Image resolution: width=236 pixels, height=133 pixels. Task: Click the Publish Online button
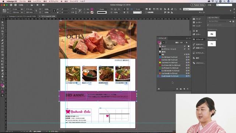point(198,5)
